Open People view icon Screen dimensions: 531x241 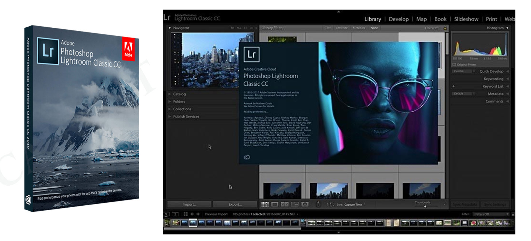[305, 204]
